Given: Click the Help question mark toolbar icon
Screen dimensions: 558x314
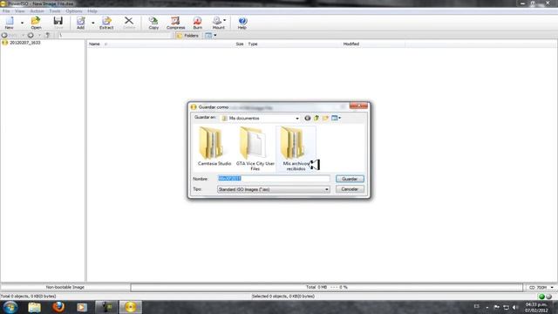Looking at the screenshot, I should pos(242,23).
